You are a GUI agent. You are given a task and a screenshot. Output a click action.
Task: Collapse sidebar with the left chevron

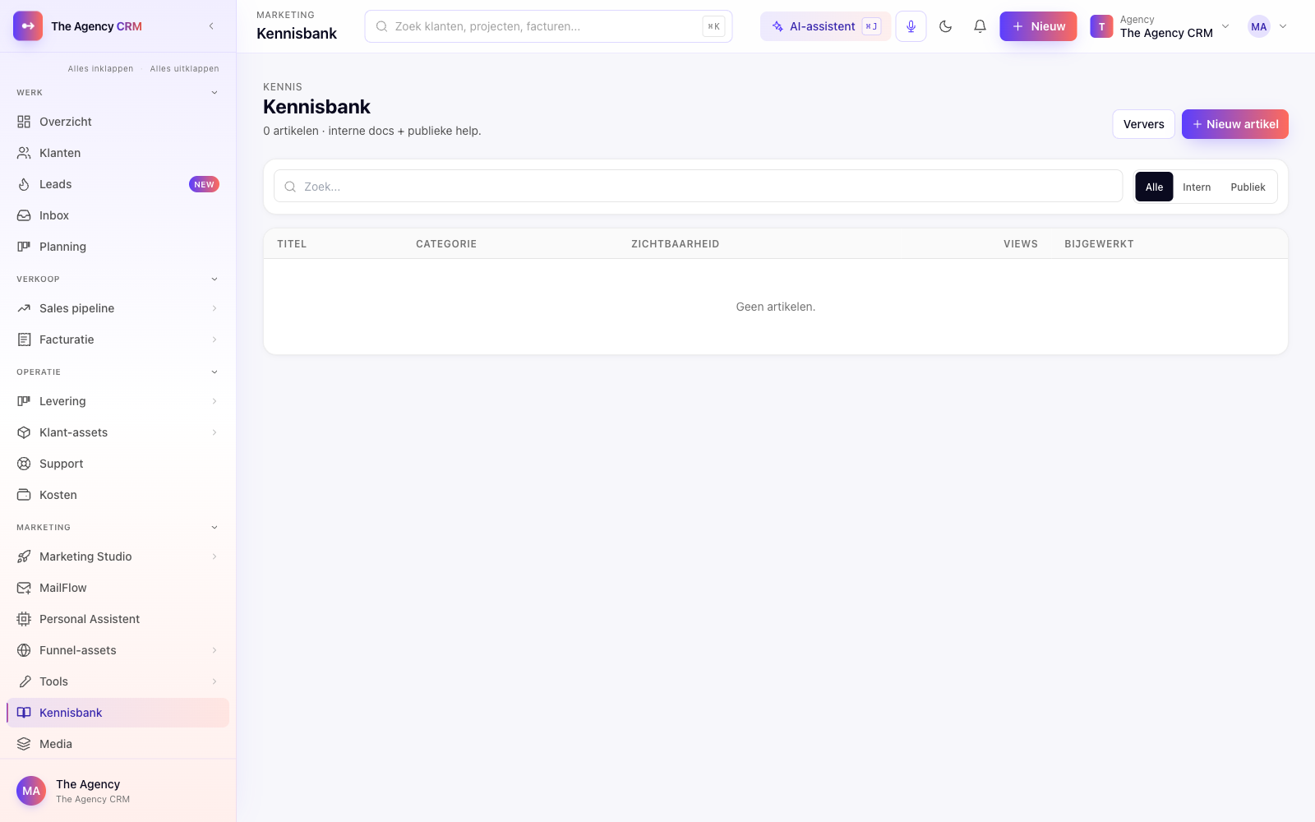click(x=211, y=26)
